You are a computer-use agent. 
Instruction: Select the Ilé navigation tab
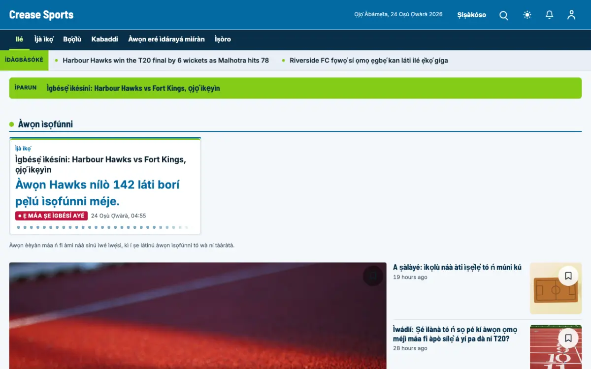tap(19, 39)
